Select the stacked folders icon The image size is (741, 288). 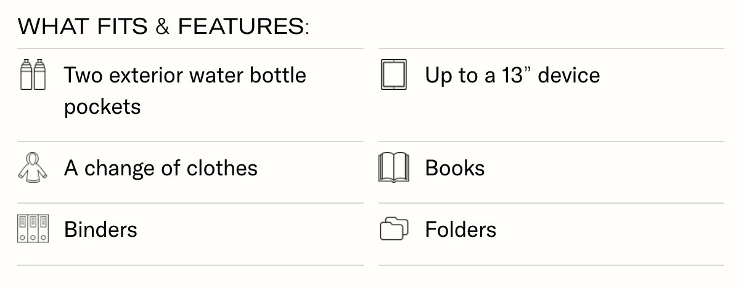[x=394, y=229]
